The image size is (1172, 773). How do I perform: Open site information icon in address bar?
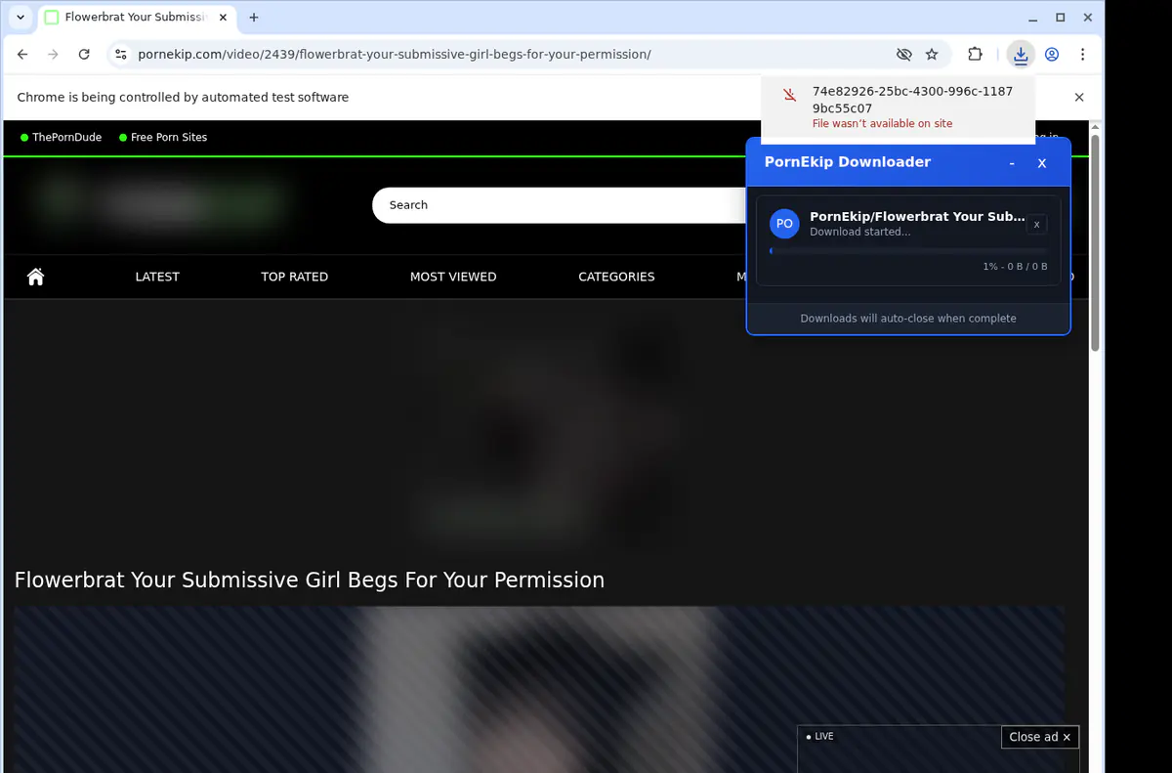(121, 55)
